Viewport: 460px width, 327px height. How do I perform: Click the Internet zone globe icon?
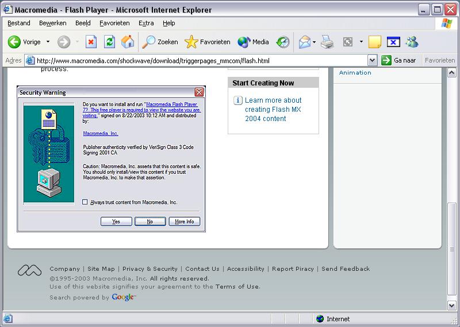click(320, 319)
